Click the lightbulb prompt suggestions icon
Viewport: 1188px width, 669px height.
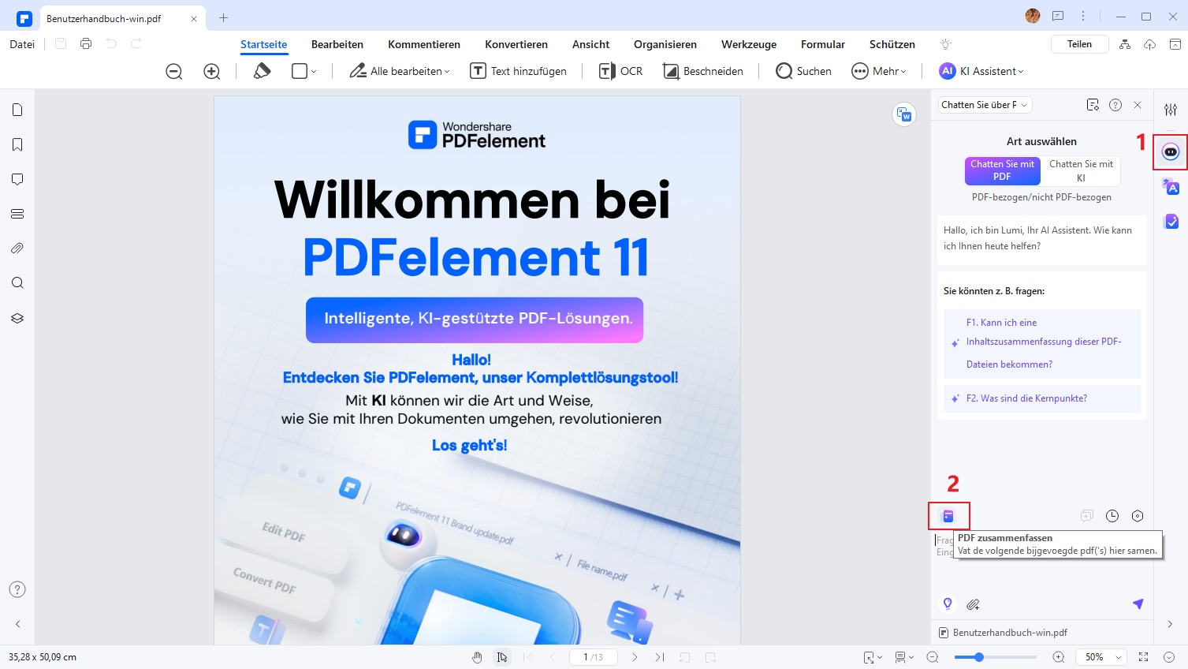(948, 604)
